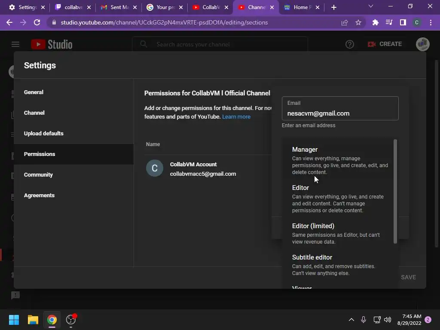
Task: Open the channel account avatar menu
Action: point(423,44)
